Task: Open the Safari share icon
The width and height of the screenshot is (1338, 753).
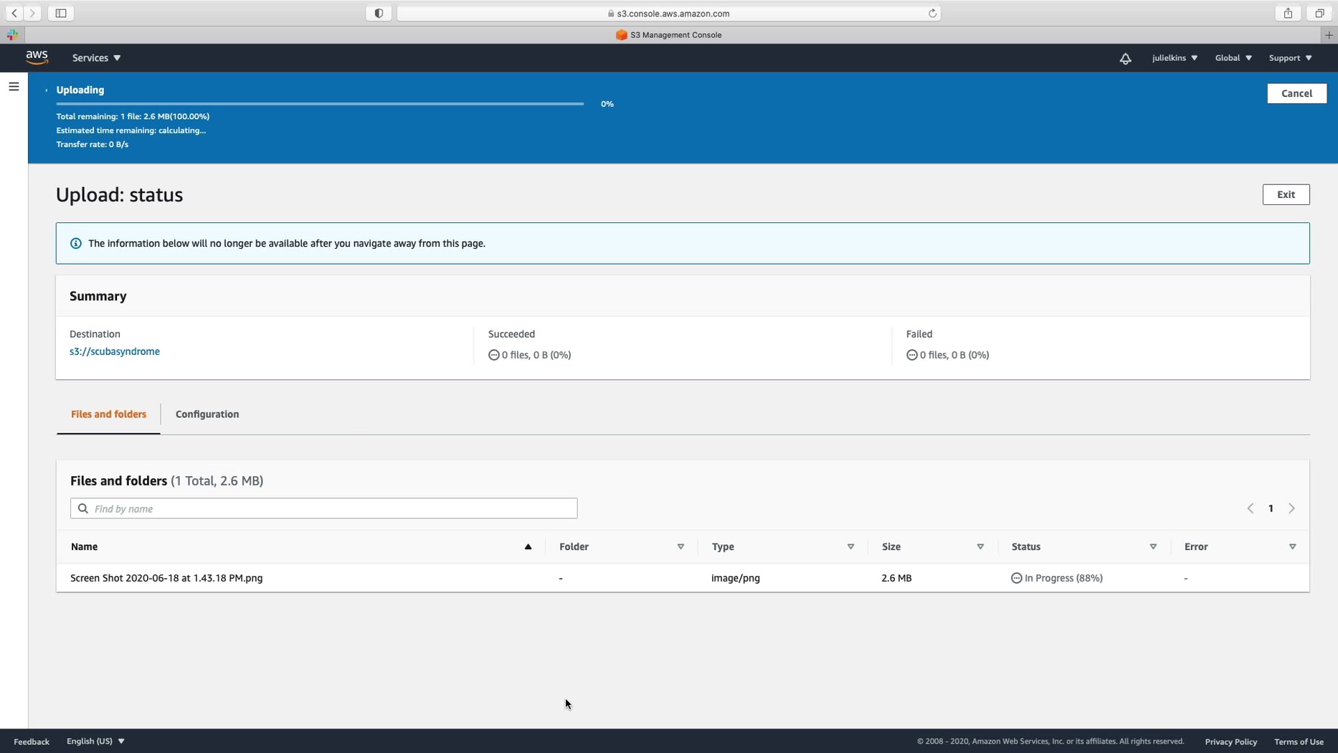Action: click(1288, 13)
